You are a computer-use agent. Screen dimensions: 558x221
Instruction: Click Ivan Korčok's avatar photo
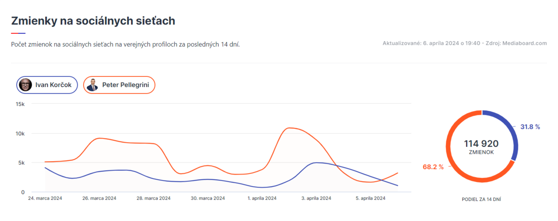coord(26,85)
